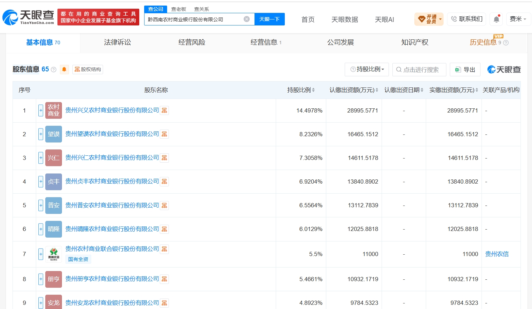Go to 首页 in navigation
The image size is (532, 309).
pyautogui.click(x=308, y=20)
